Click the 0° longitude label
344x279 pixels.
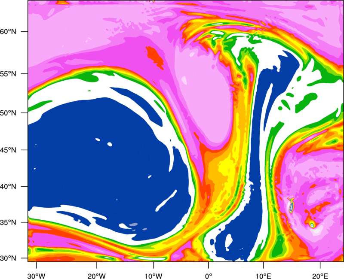pos(209,276)
